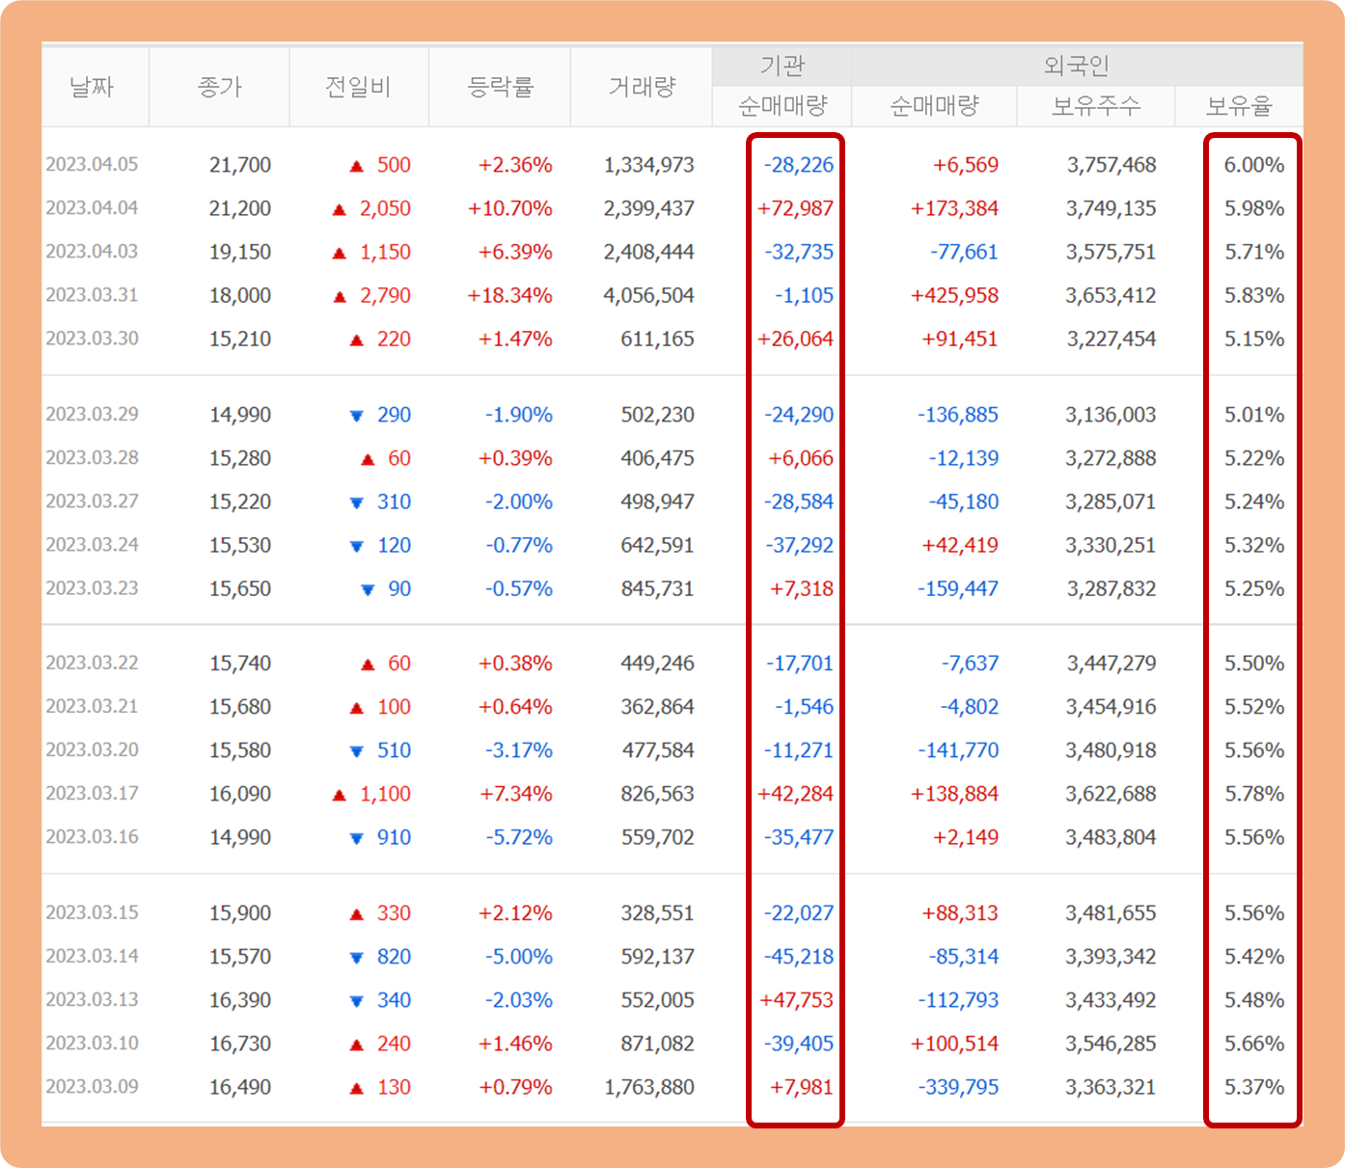
Task: Click the up arrow beside 130
Action: pos(356,1088)
